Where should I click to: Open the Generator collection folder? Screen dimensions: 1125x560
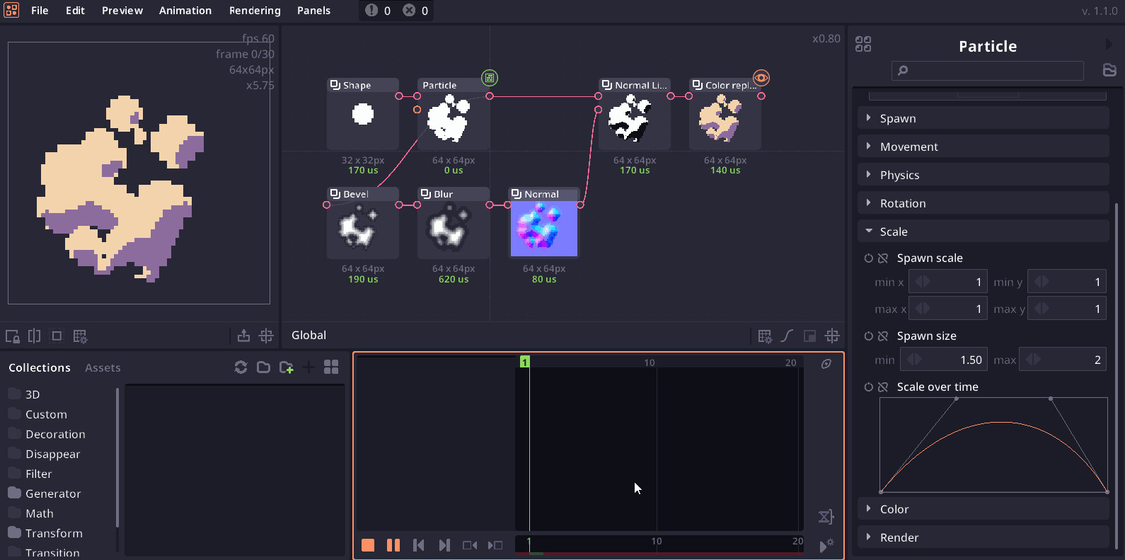53,493
